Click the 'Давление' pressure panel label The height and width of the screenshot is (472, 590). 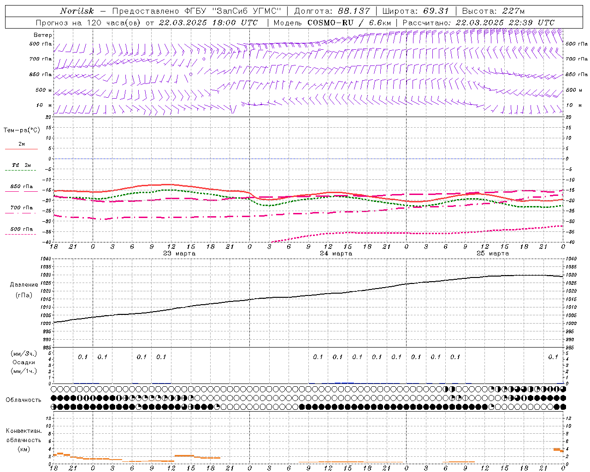24,285
